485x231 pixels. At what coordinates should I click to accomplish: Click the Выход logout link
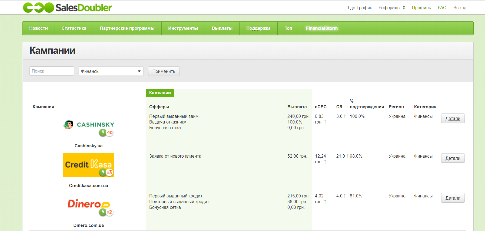click(460, 8)
